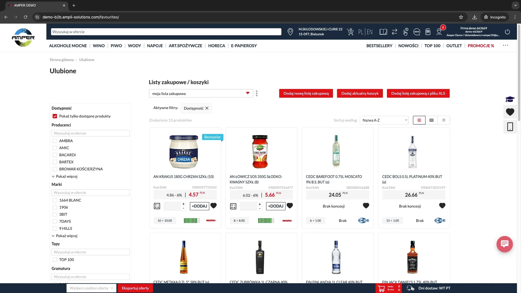Click Dodaj aktualny koszyk button
Viewport: 521px width, 293px height.
360,93
